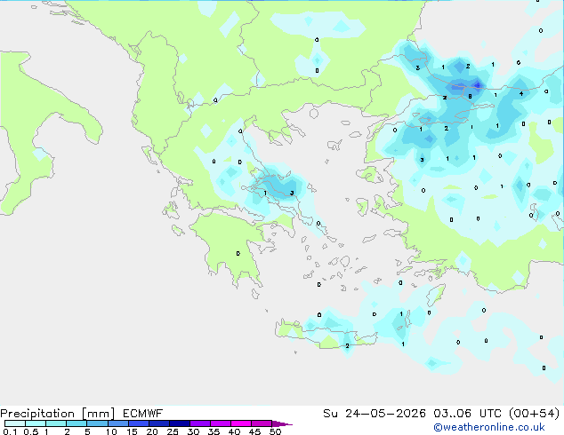Click the '15' legend scale label
Image resolution: width=564 pixels, height=435 pixels.
click(132, 431)
